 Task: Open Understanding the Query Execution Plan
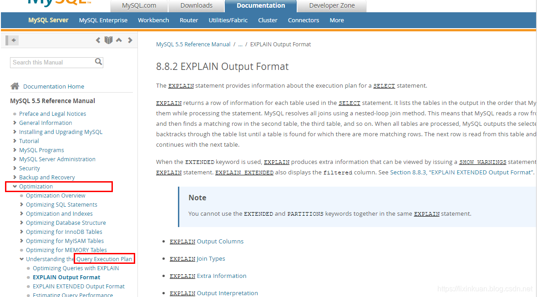pyautogui.click(x=79, y=259)
